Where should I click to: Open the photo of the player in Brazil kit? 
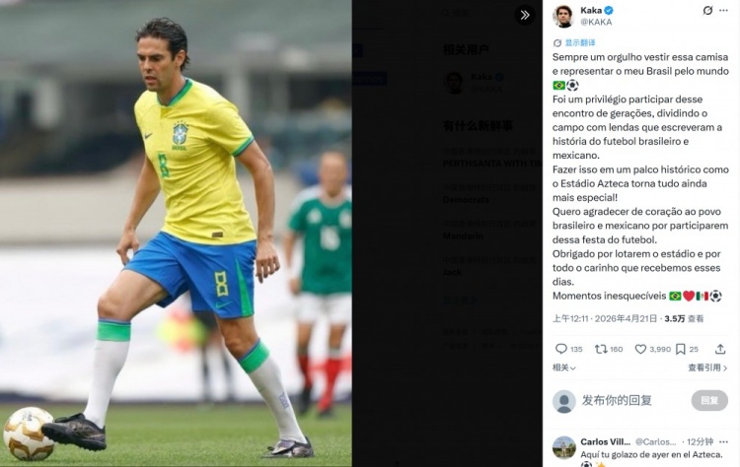tap(176, 233)
